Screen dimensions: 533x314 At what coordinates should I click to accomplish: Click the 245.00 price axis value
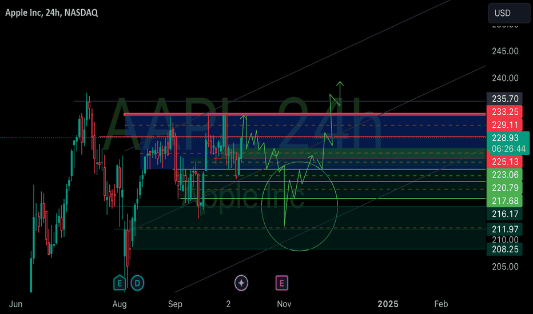tap(505, 51)
